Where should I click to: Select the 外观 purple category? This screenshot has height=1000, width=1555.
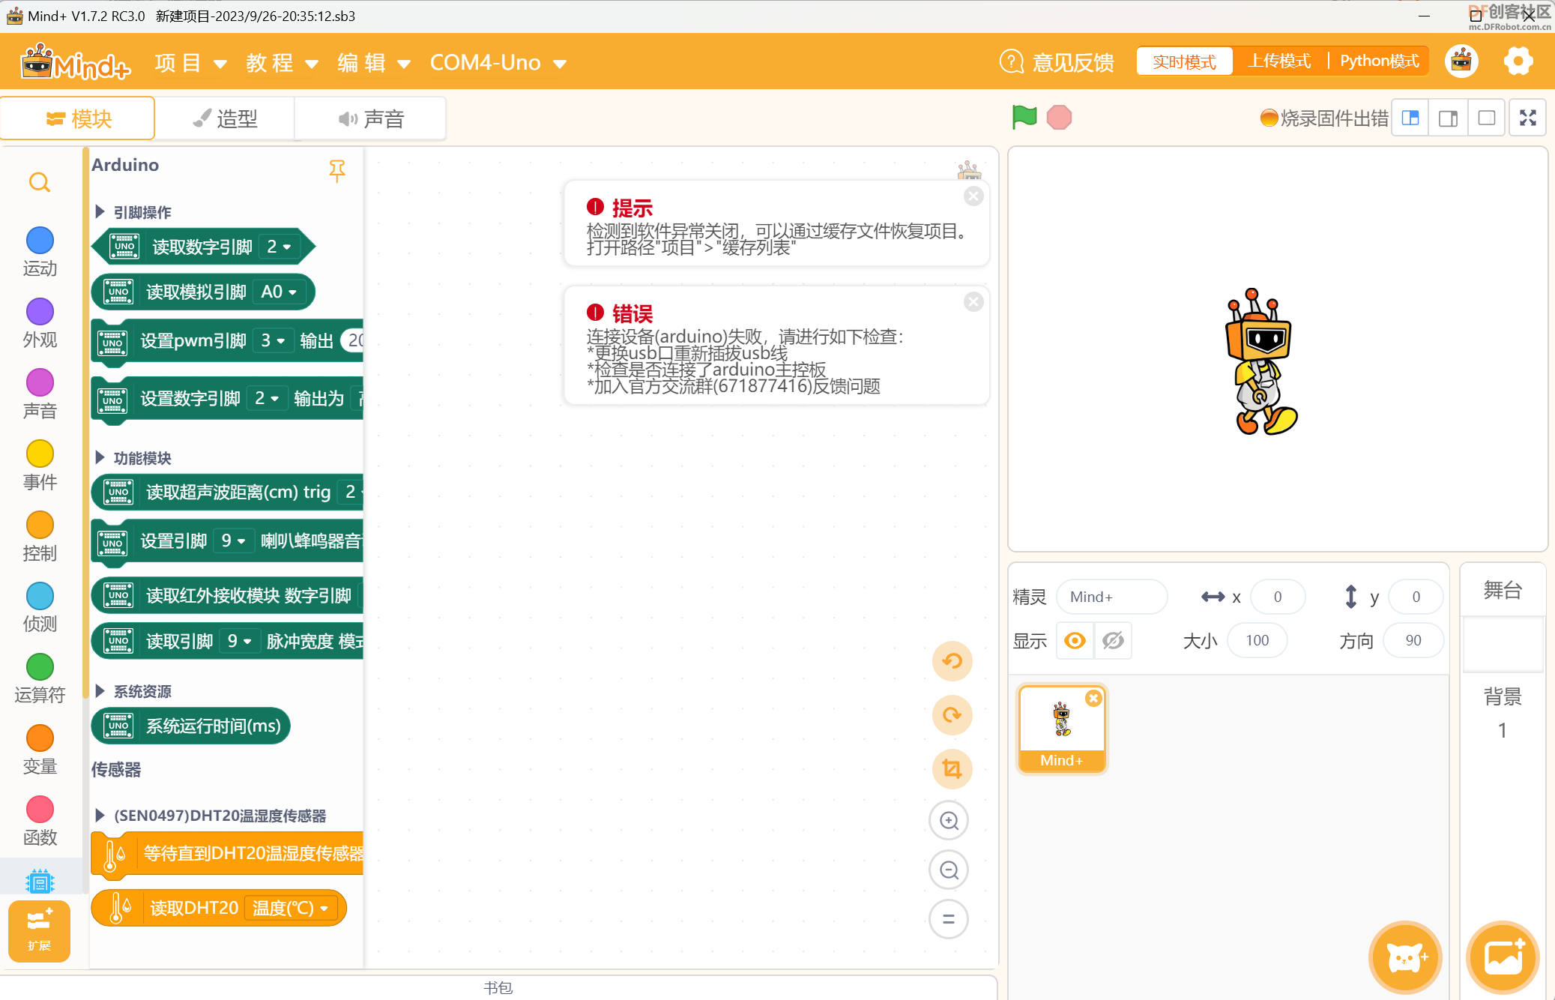(40, 323)
